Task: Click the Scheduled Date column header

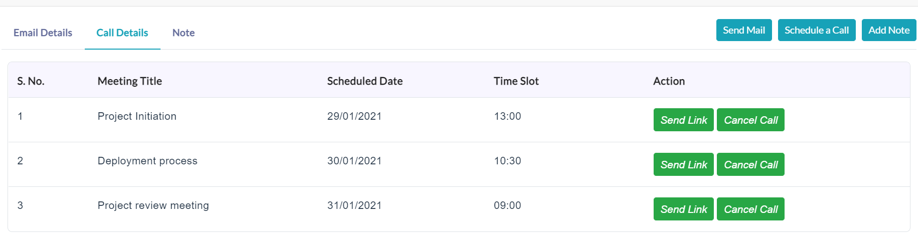Action: [x=365, y=81]
